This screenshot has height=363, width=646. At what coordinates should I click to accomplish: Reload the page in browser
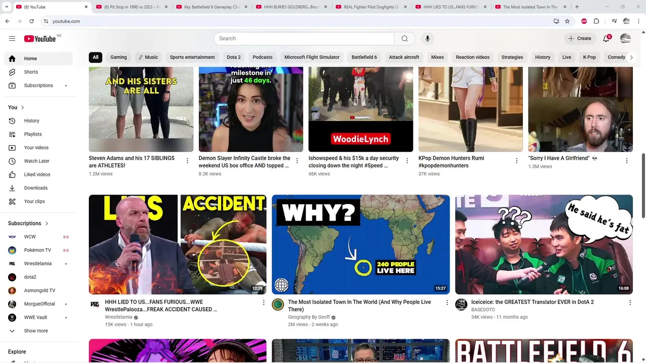31,21
